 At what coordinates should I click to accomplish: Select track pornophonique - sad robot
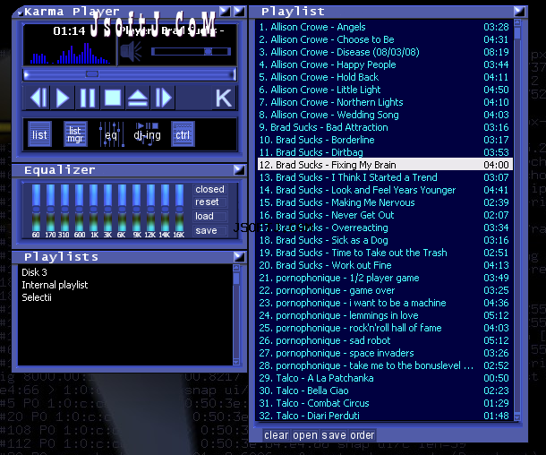point(385,340)
